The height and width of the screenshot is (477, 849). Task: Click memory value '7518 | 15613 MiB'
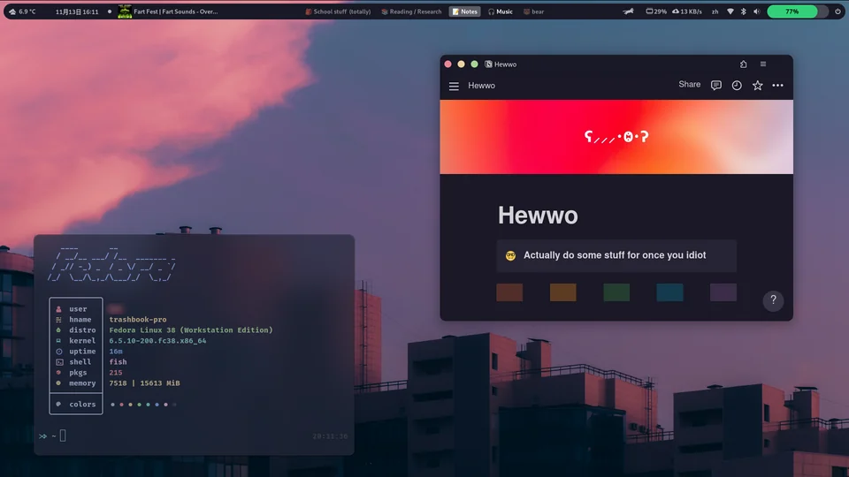tap(144, 382)
